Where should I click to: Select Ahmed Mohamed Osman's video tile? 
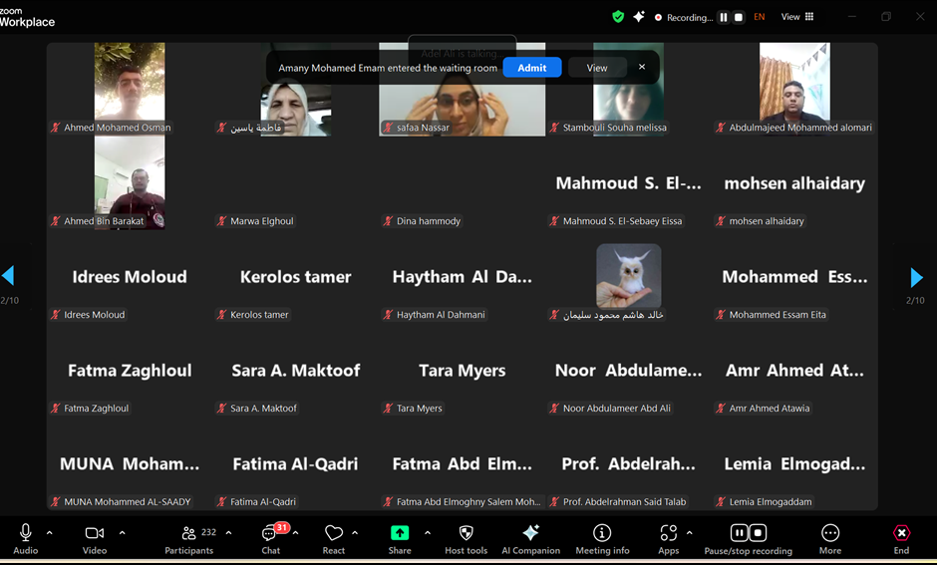pos(130,89)
